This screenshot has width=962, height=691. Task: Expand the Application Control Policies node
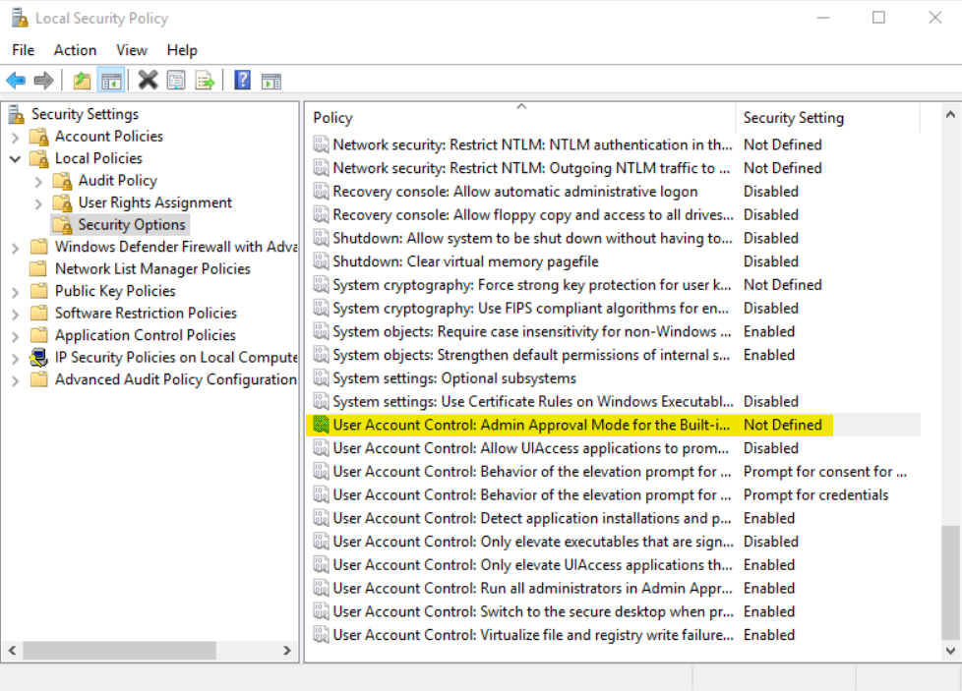[16, 336]
